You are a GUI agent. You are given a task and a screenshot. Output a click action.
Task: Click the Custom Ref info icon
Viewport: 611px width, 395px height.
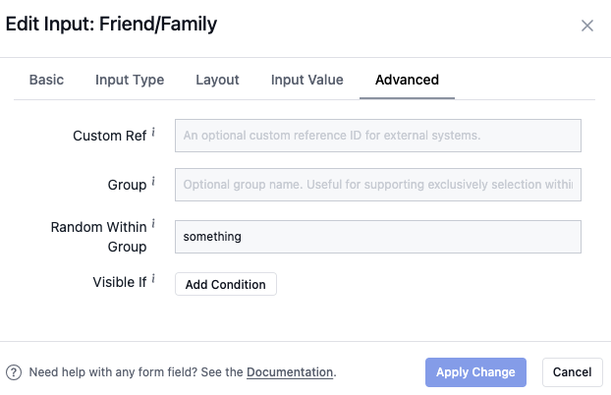pos(153,132)
